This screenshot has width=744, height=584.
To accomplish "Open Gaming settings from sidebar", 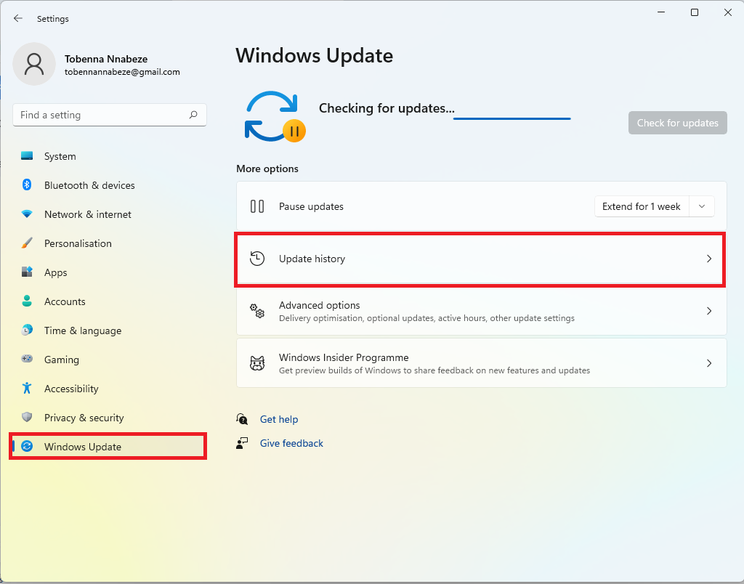I will click(x=61, y=360).
